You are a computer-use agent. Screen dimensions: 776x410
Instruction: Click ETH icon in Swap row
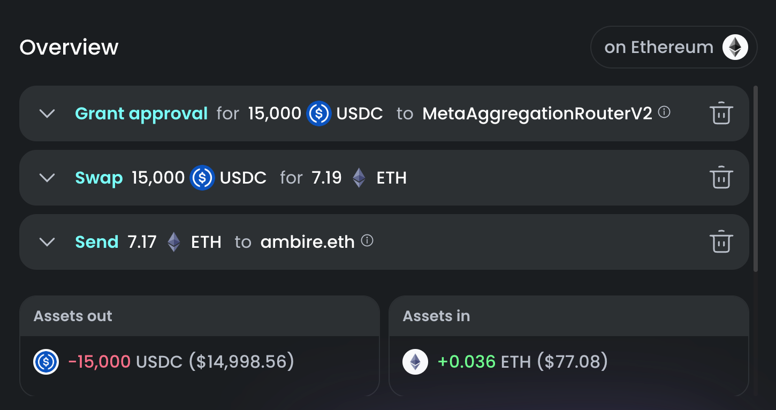click(x=359, y=178)
